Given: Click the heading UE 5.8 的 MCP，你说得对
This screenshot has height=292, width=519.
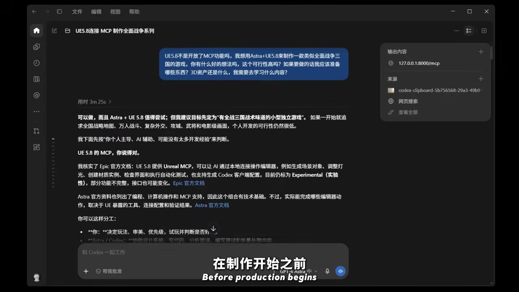Looking at the screenshot, I should (109, 153).
